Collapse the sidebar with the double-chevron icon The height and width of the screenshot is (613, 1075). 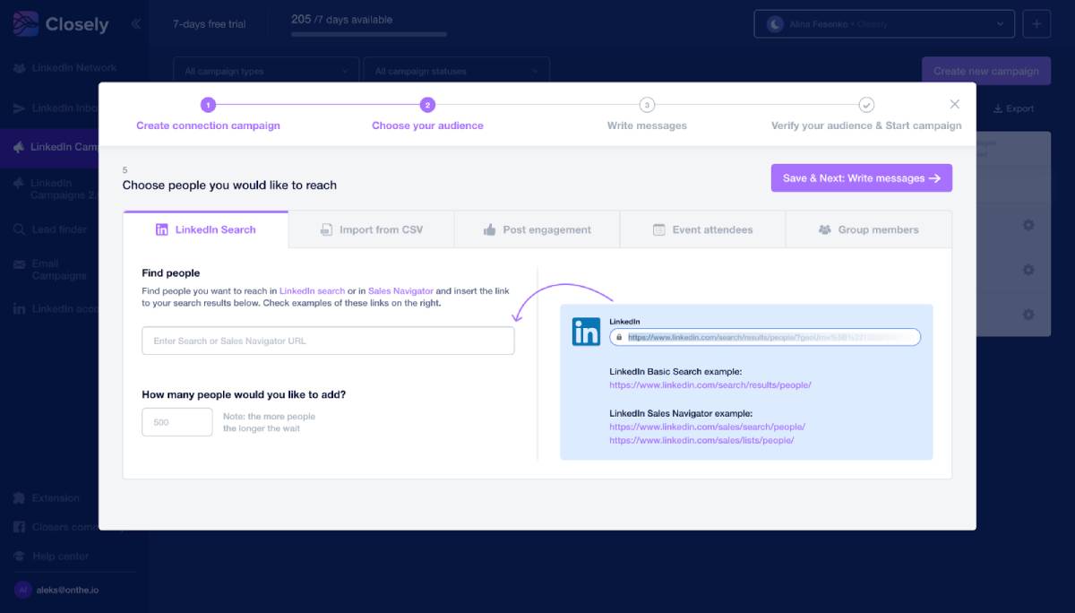coord(136,24)
